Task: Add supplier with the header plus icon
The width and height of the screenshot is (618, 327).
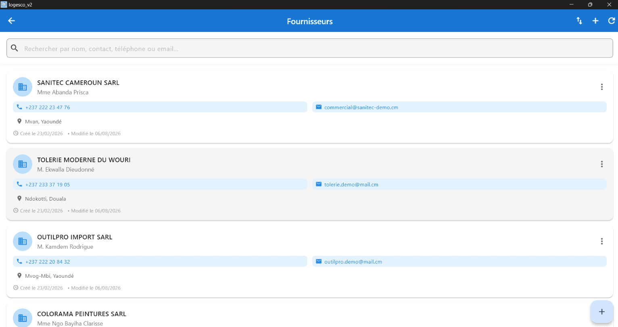Action: click(595, 21)
